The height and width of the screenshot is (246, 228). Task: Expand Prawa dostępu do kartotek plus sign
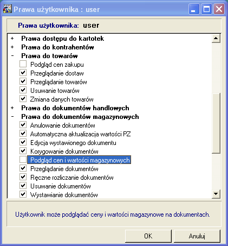tap(12, 39)
